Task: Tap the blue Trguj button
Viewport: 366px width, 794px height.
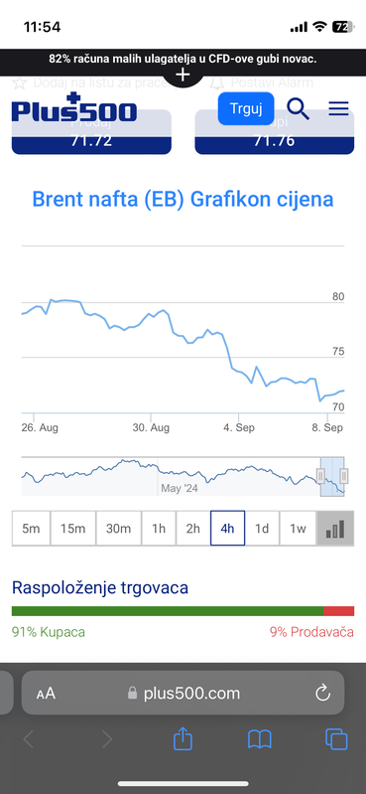Action: click(246, 108)
